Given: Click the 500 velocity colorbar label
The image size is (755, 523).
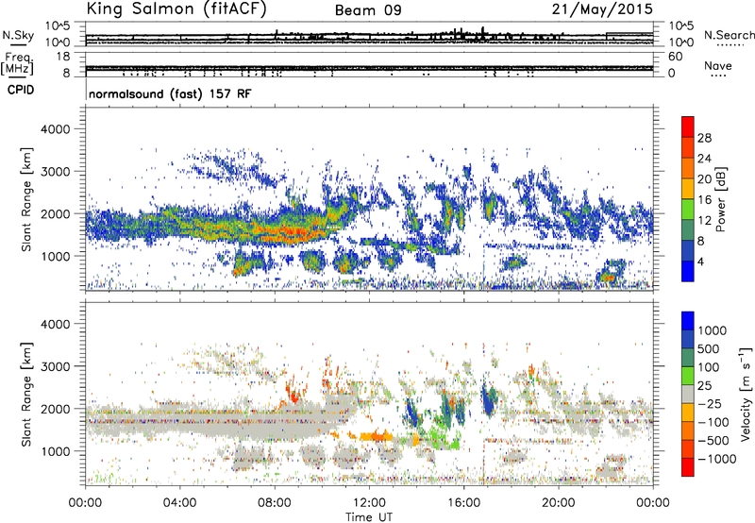Looking at the screenshot, I should [709, 349].
